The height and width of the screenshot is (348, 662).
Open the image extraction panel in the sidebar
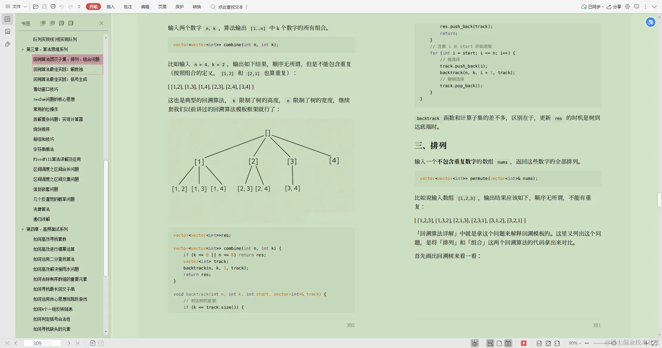pyautogui.click(x=7, y=31)
